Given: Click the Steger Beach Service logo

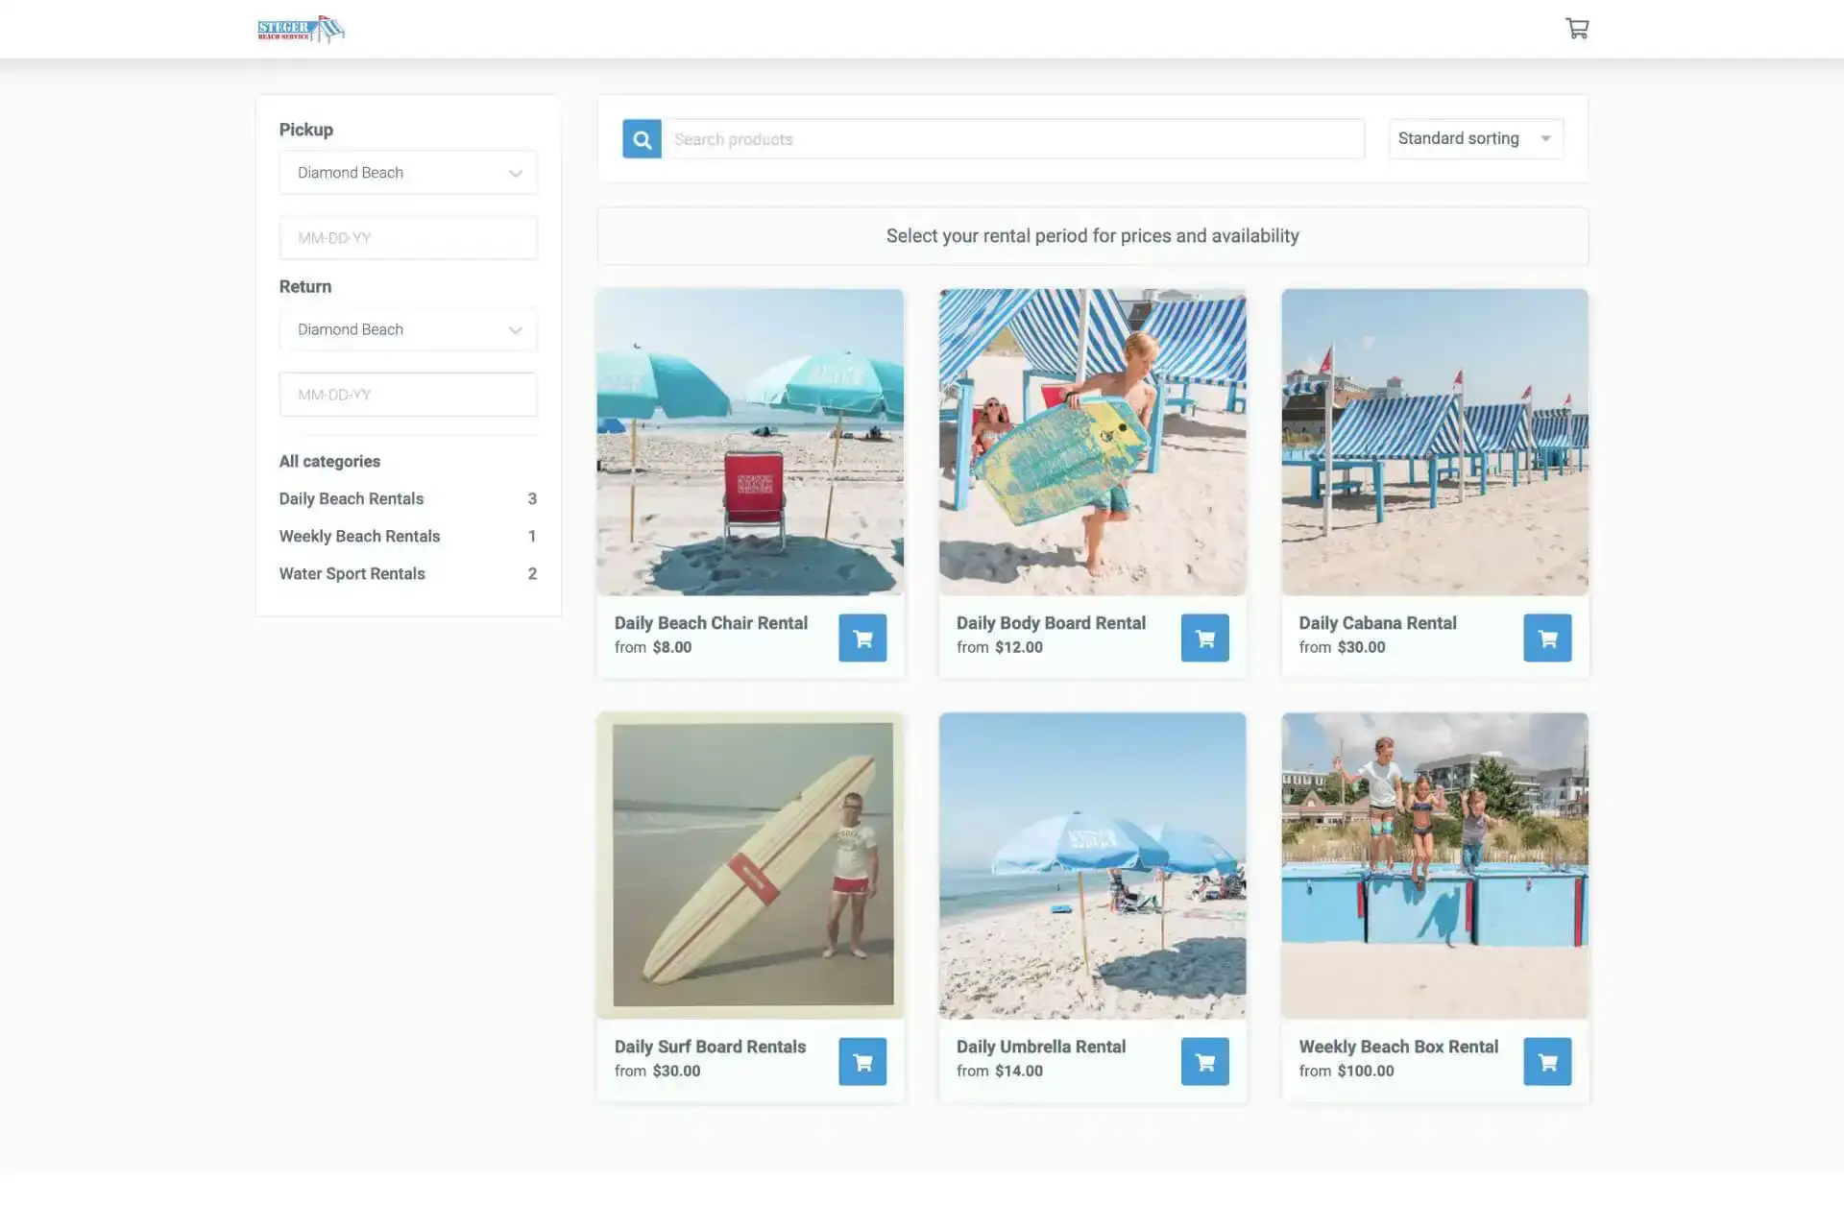Looking at the screenshot, I should pyautogui.click(x=301, y=29).
